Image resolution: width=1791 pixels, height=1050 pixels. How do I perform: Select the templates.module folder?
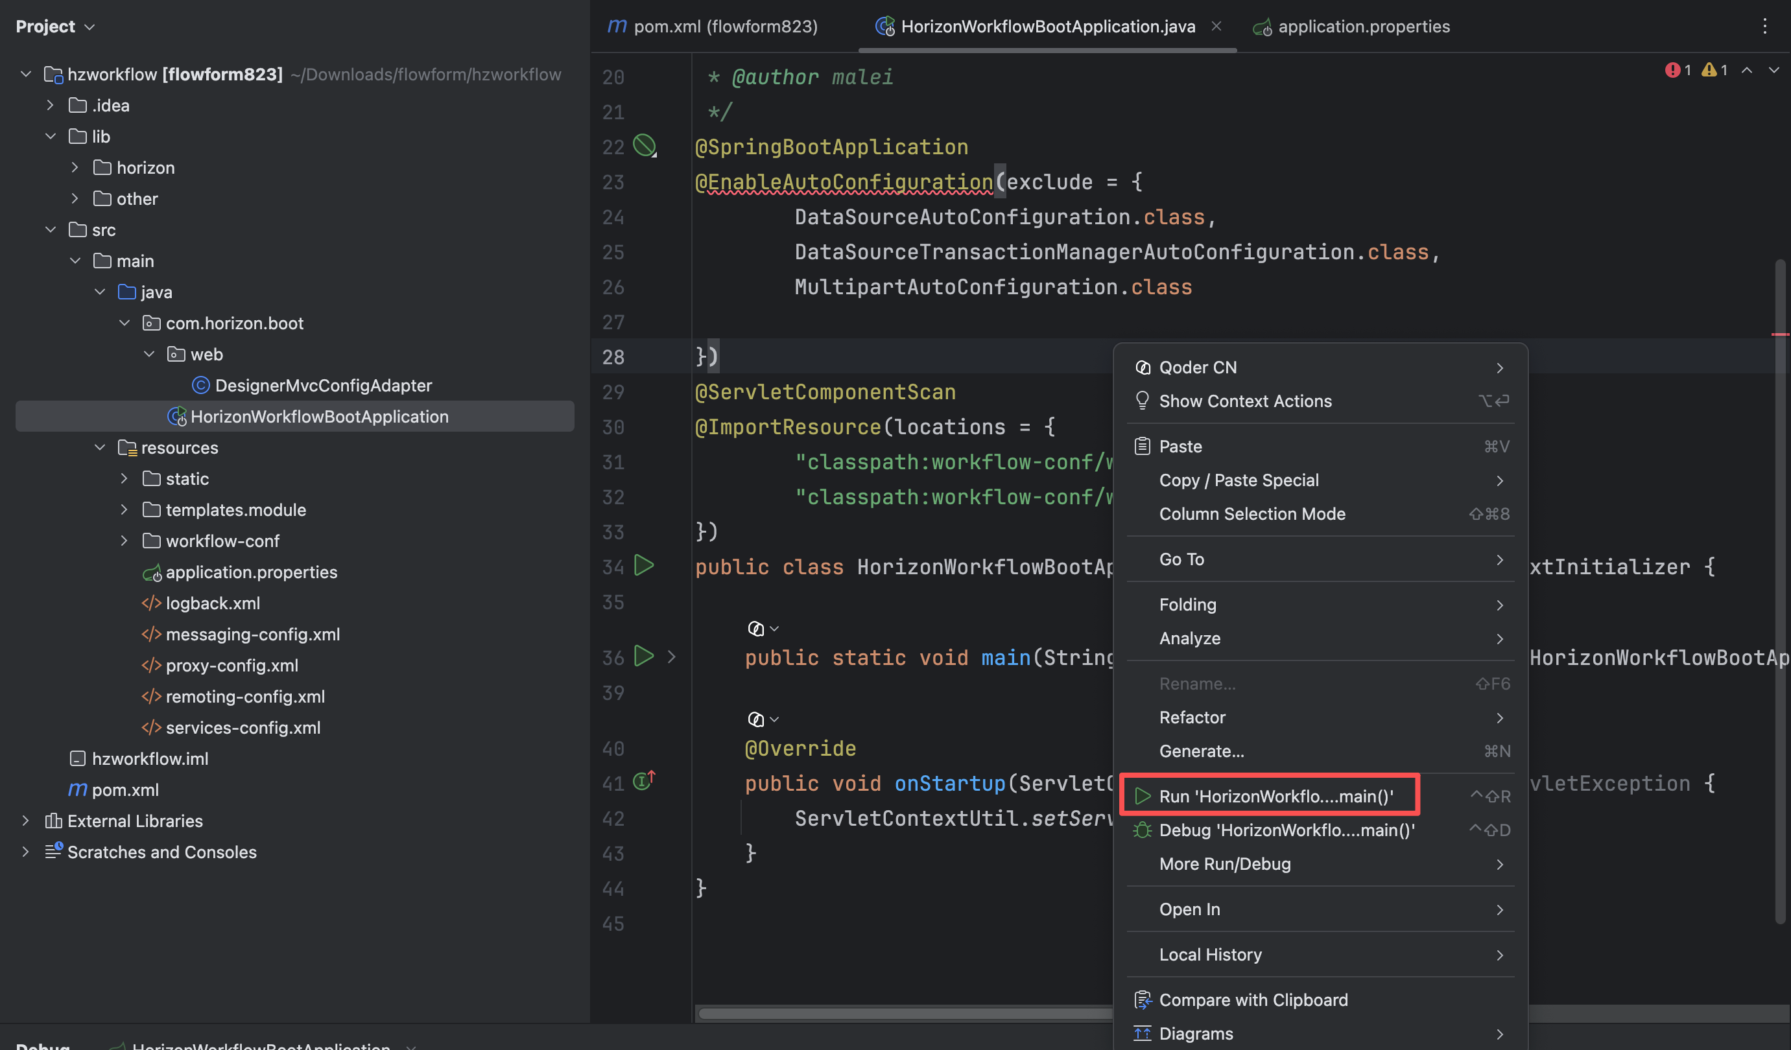click(x=235, y=510)
